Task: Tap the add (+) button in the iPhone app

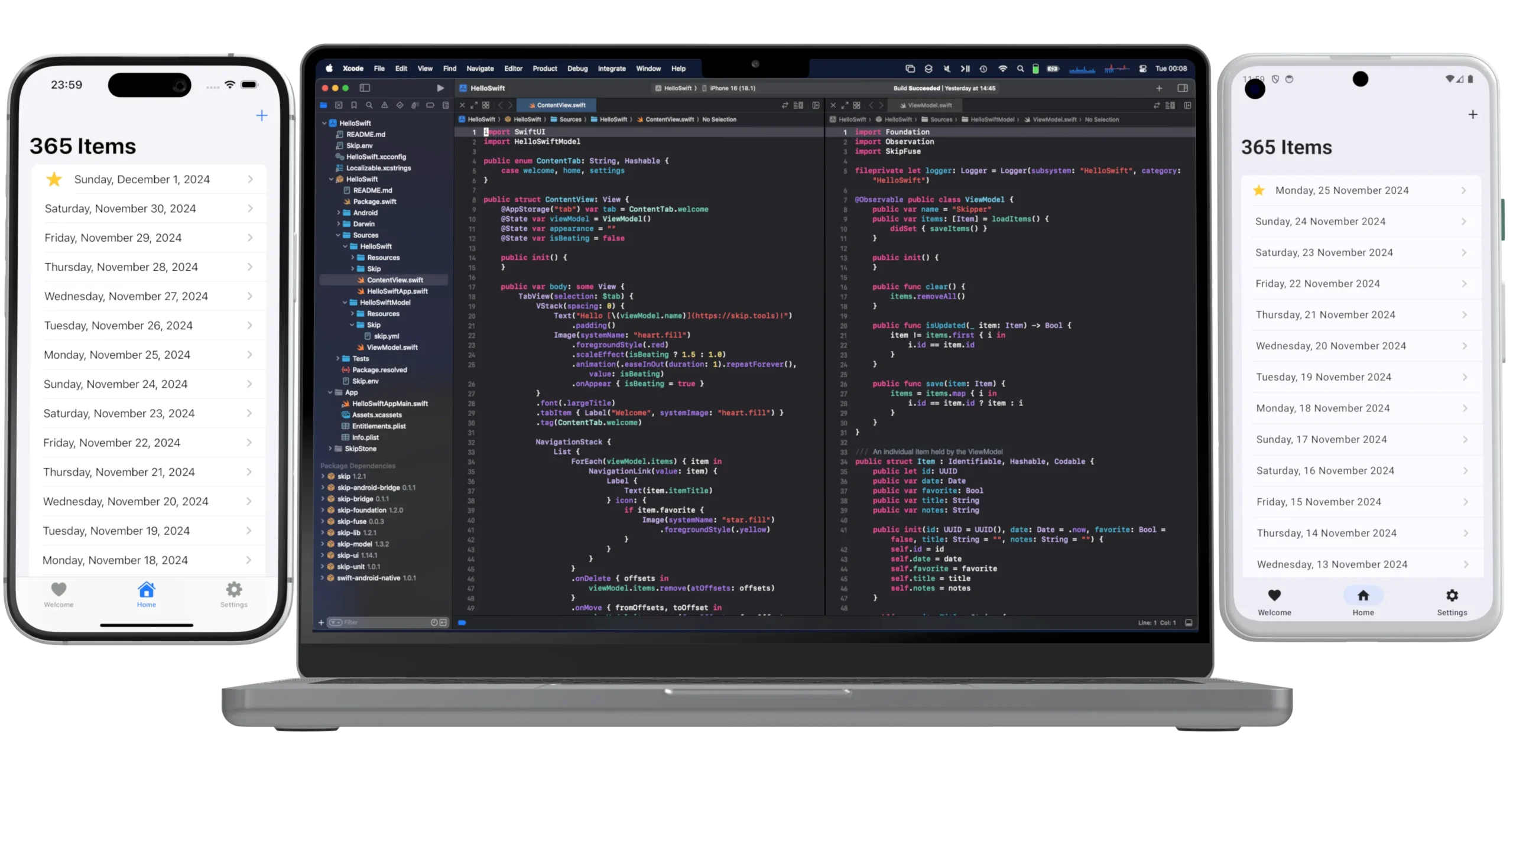Action: coord(261,116)
